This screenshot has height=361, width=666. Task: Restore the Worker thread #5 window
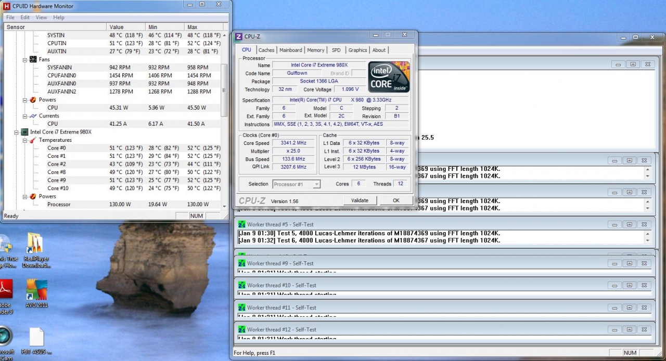(629, 224)
